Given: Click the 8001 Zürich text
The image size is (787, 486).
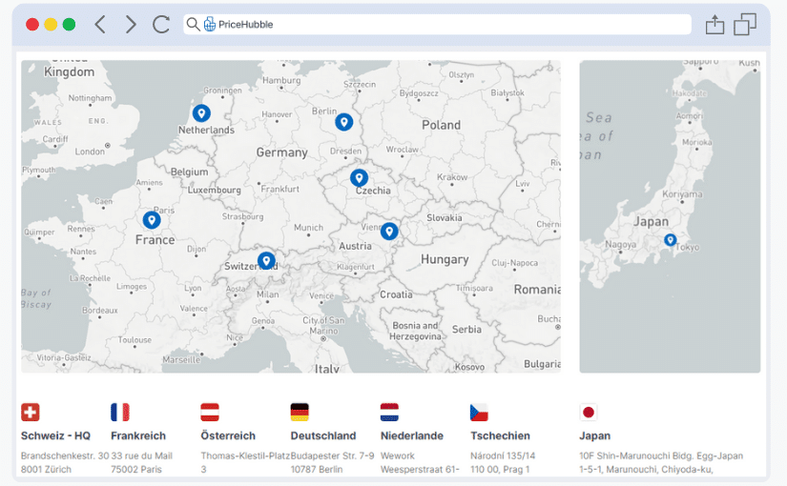Looking at the screenshot, I should (x=46, y=470).
